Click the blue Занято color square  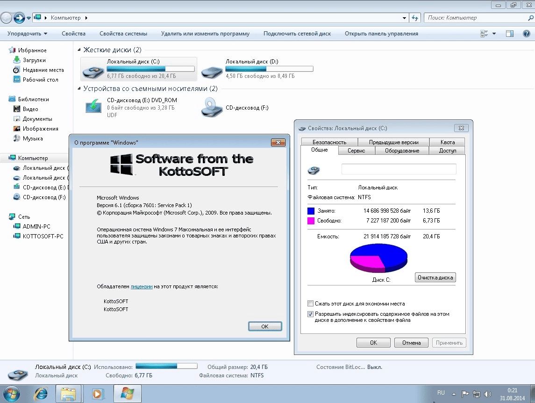(x=311, y=211)
